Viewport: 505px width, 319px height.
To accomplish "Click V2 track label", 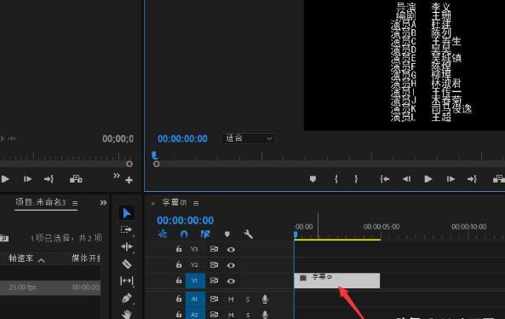I will click(194, 264).
